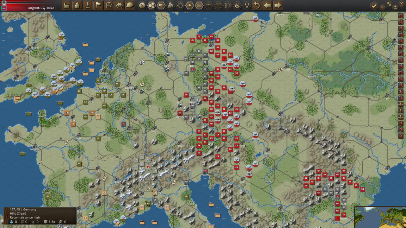Open the binoculars intelligence view
The height and width of the screenshot is (228, 406).
(x=119, y=5)
